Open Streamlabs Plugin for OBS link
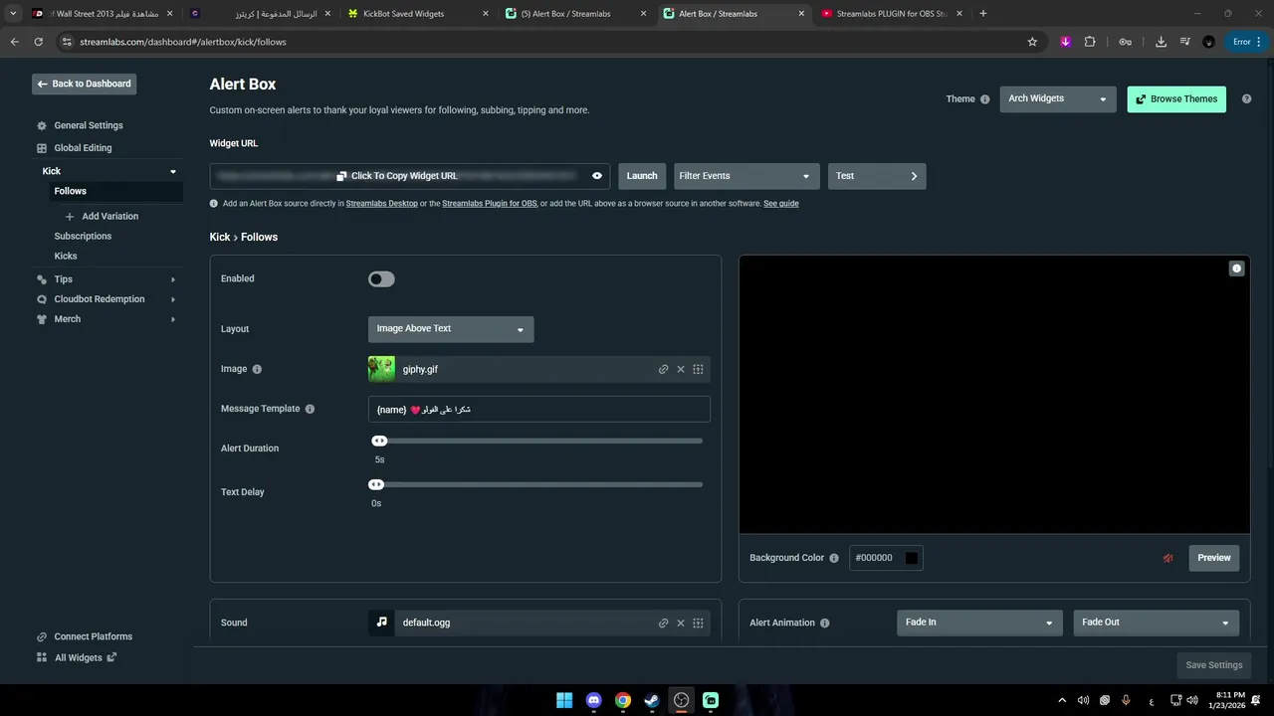Viewport: 1274px width, 716px height. click(x=490, y=204)
